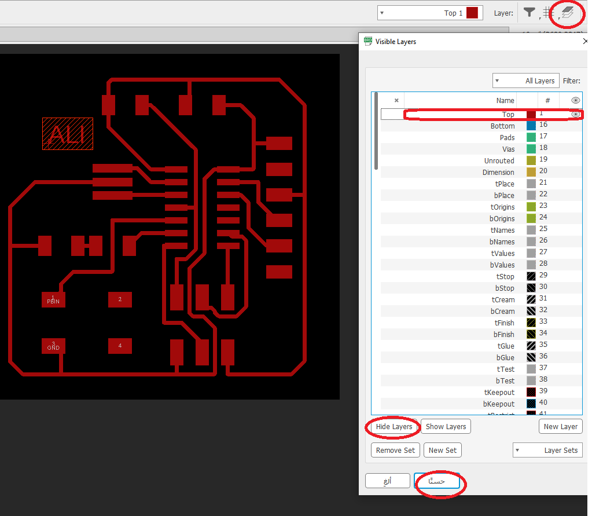
Task: Click the green swatch of Vias layer
Action: pyautogui.click(x=531, y=149)
